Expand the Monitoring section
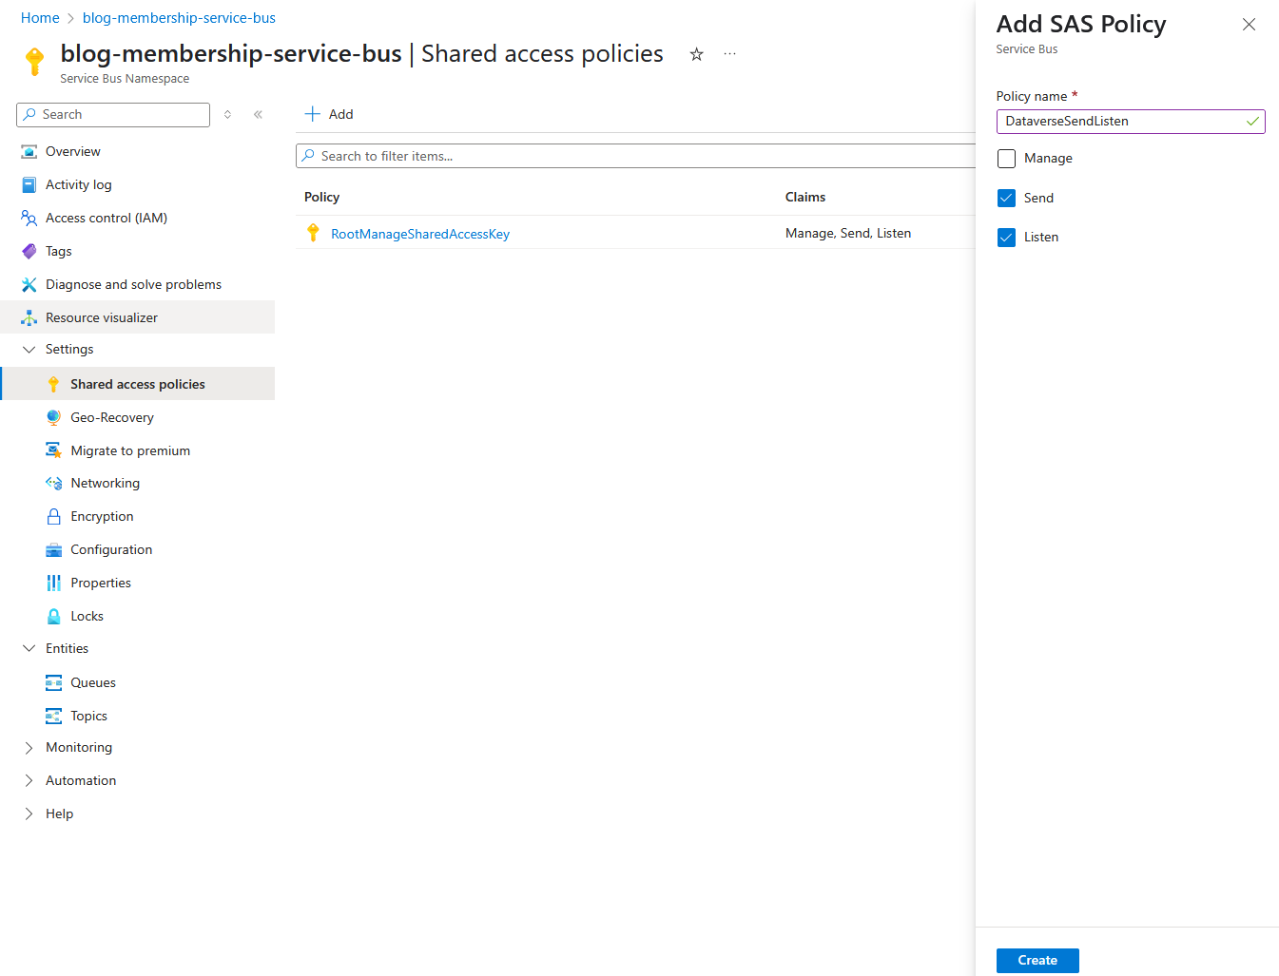This screenshot has width=1279, height=976. [29, 748]
